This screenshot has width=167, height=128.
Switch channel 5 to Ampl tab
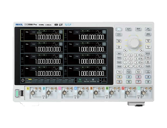34,56
